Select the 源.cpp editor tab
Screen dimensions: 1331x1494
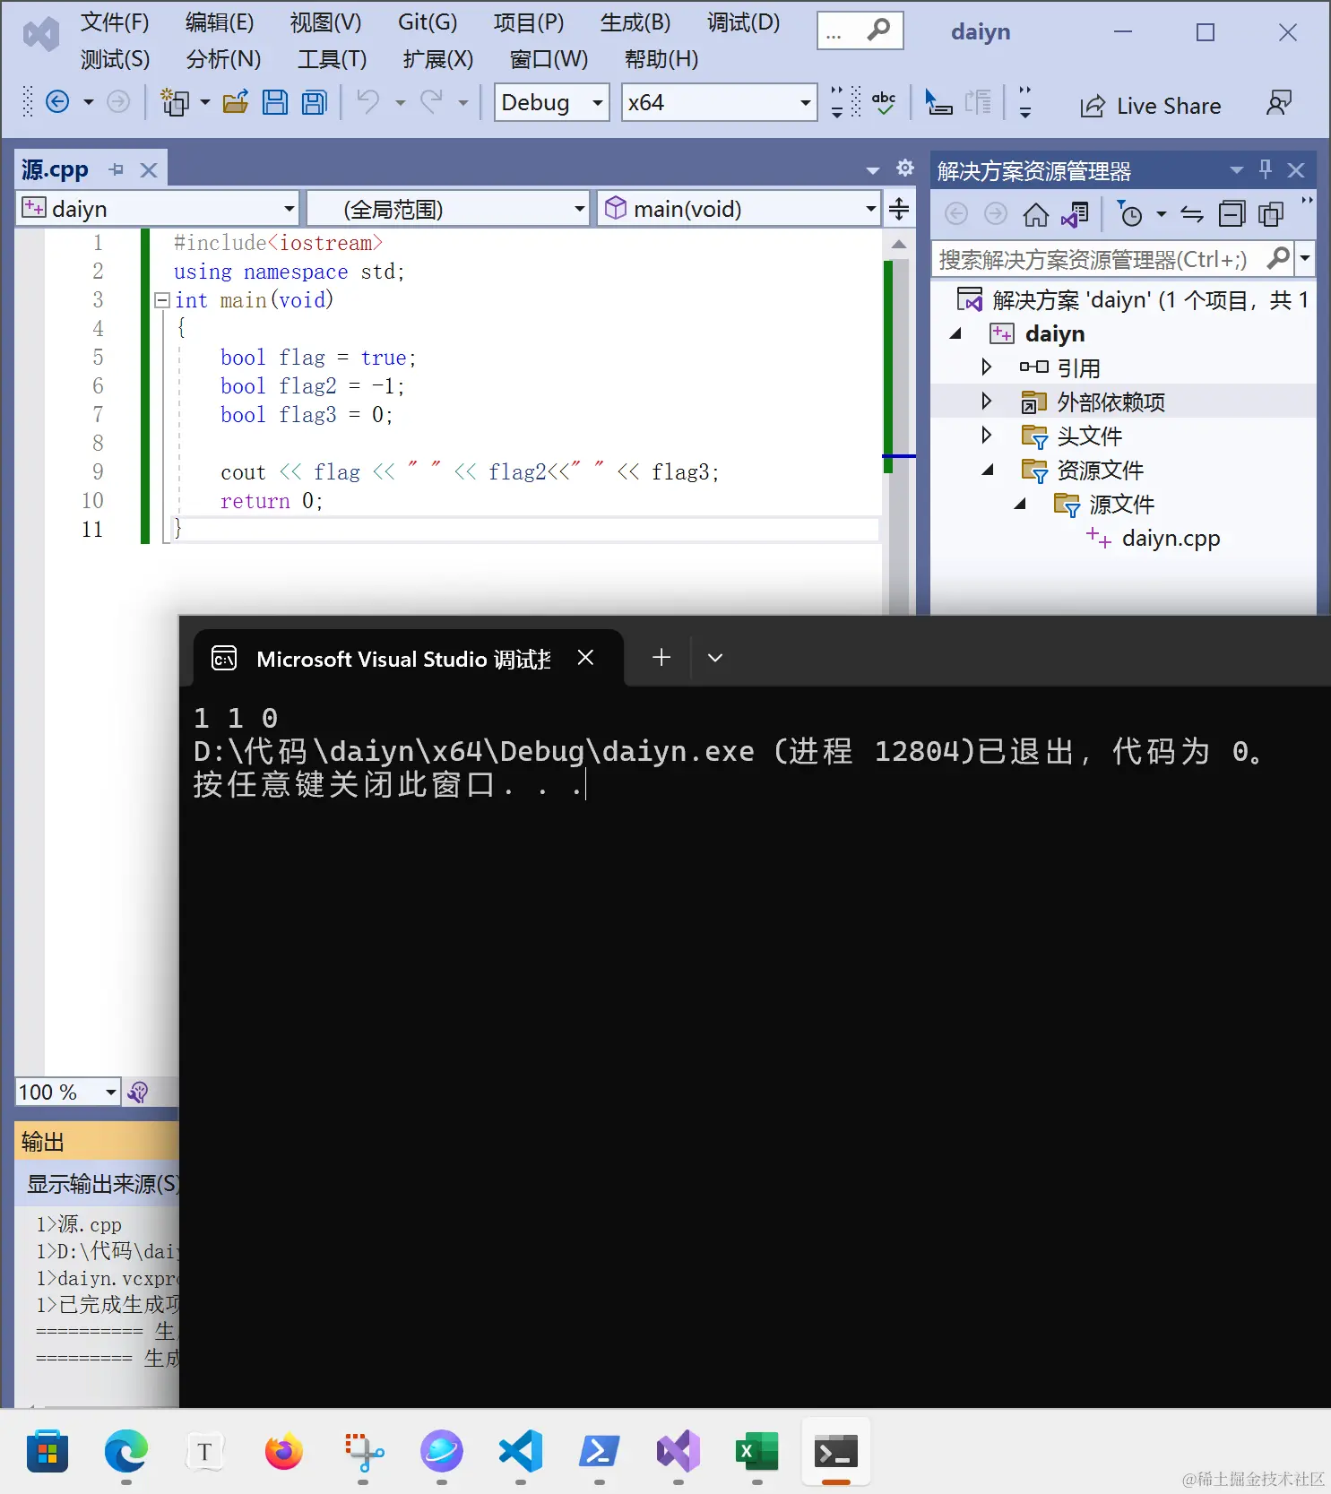[x=55, y=169]
